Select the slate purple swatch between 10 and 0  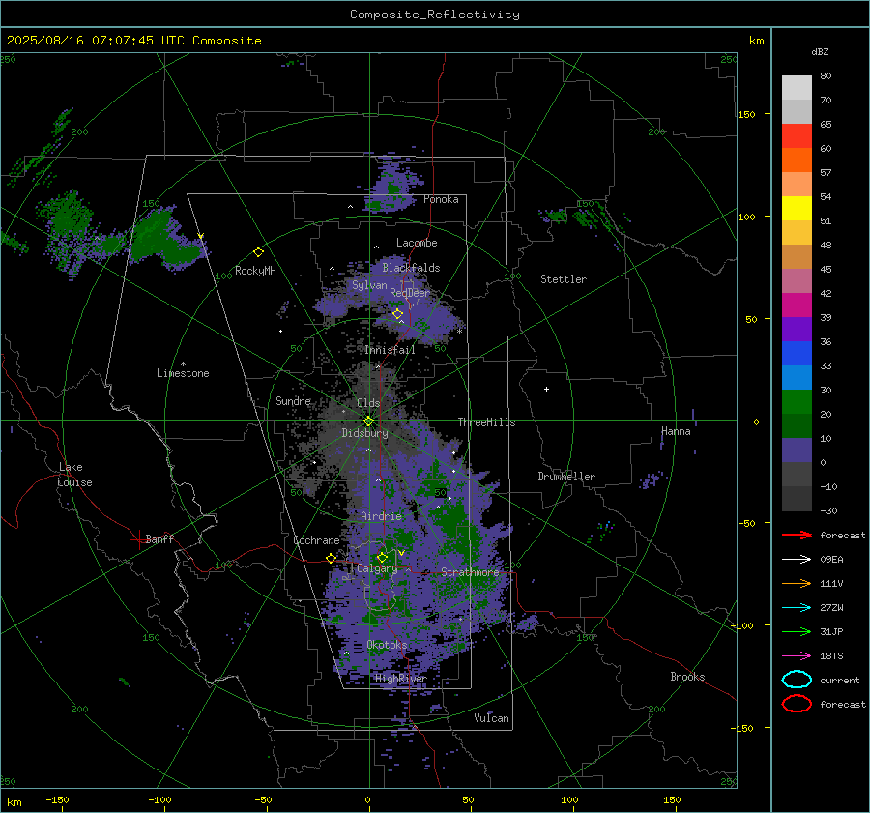click(797, 450)
